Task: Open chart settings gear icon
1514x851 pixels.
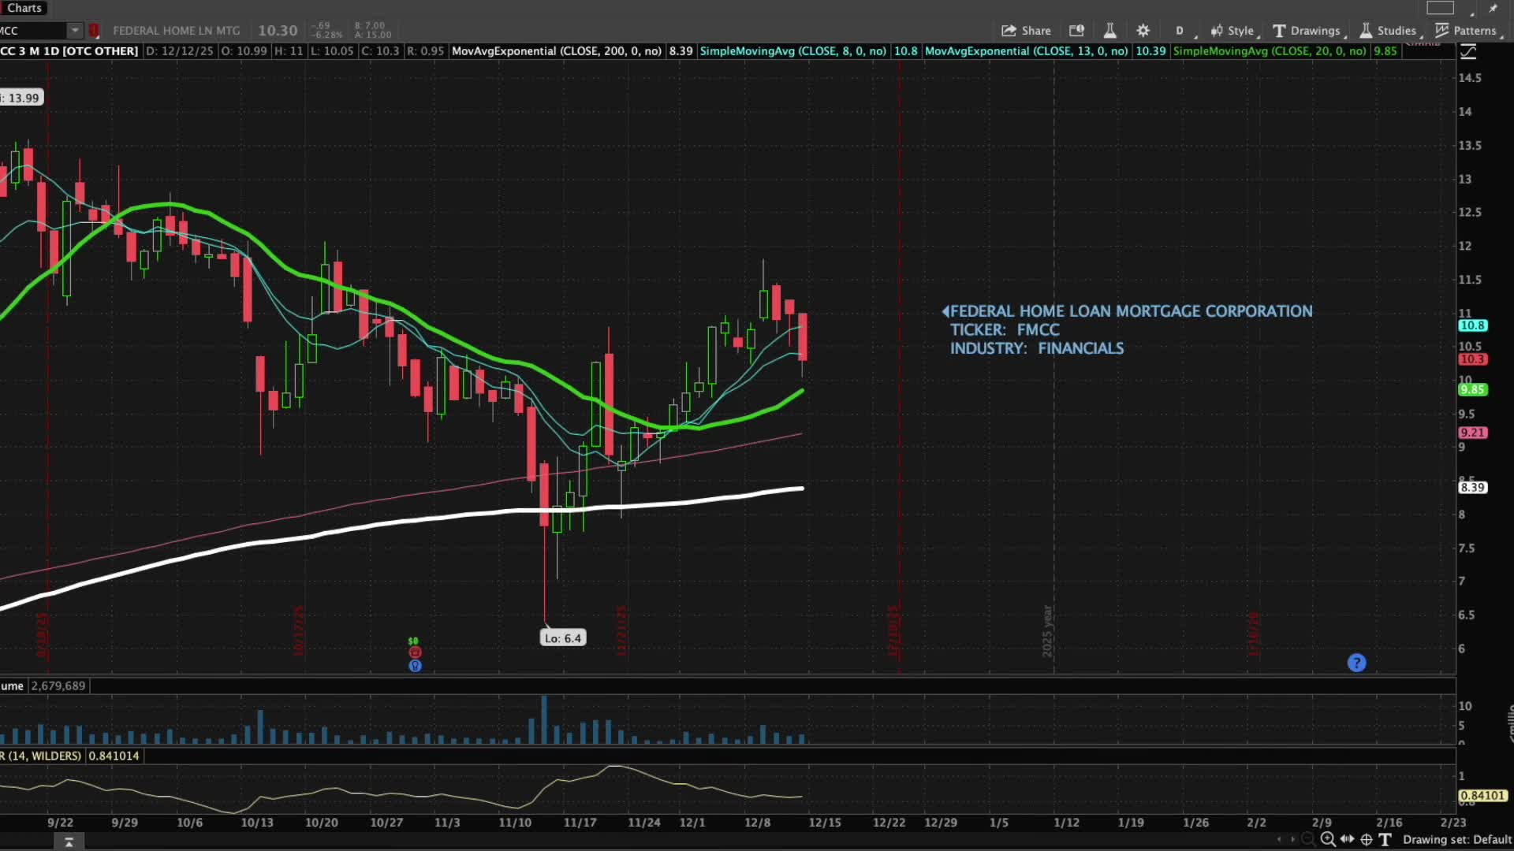Action: click(x=1143, y=31)
